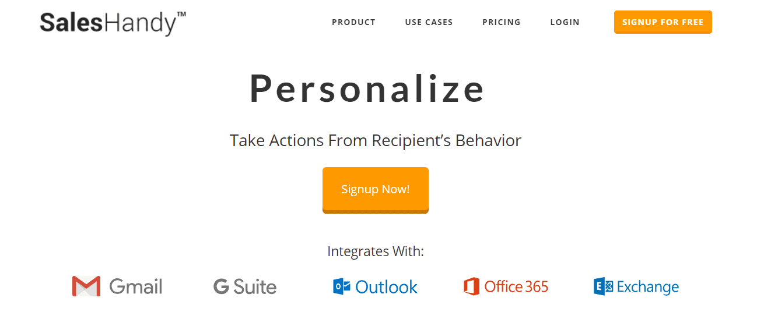Click the Exchange wordmark text

(x=647, y=286)
